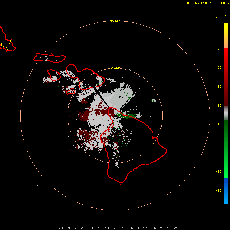This screenshot has width=230, height=230.
Task: Select the 20 value on the velocity scale
Action: coord(220,96)
